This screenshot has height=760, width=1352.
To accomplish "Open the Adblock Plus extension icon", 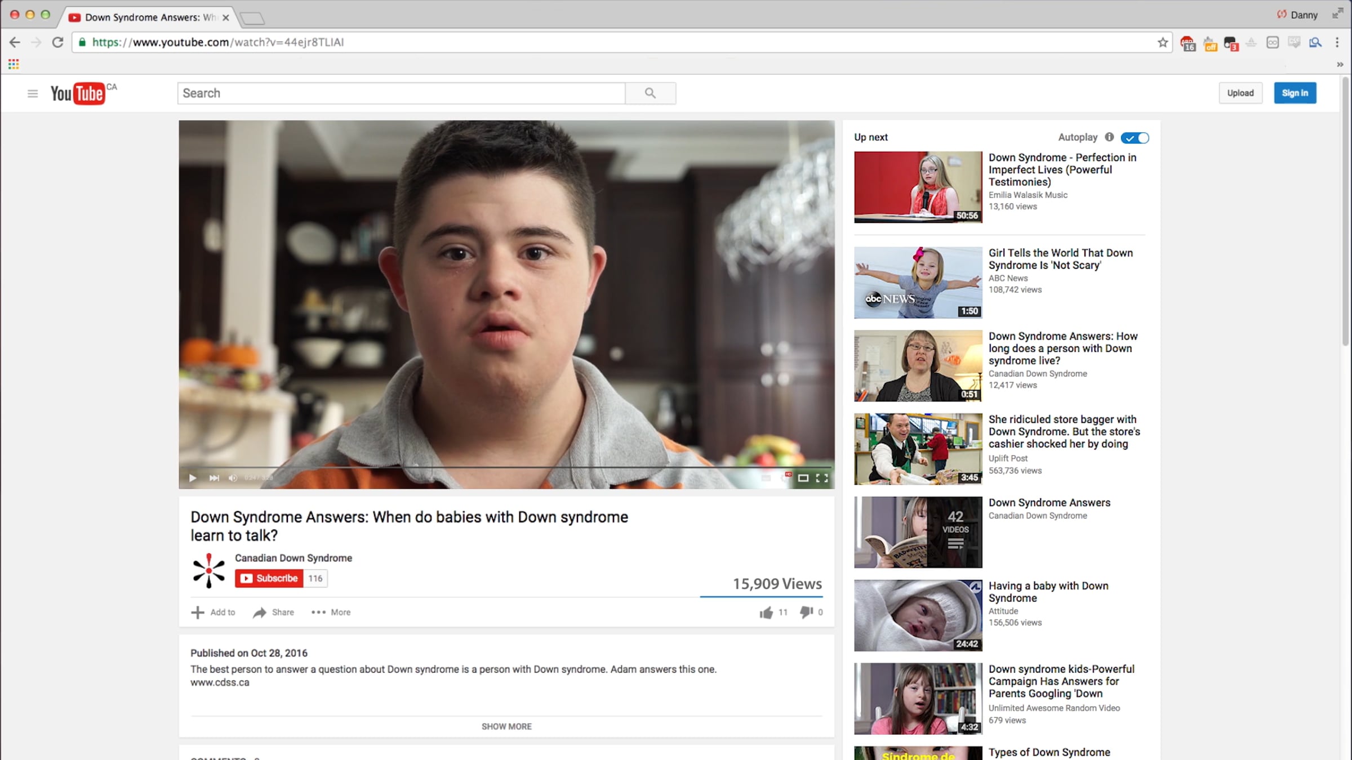I will [x=1188, y=43].
